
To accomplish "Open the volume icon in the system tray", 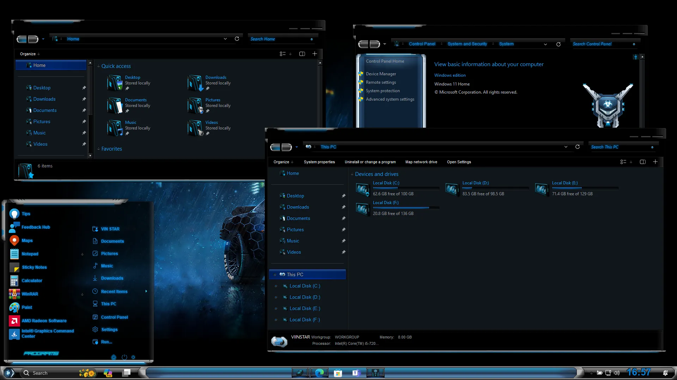I will point(616,373).
